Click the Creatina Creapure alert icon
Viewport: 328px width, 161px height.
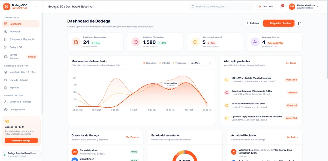point(227,93)
